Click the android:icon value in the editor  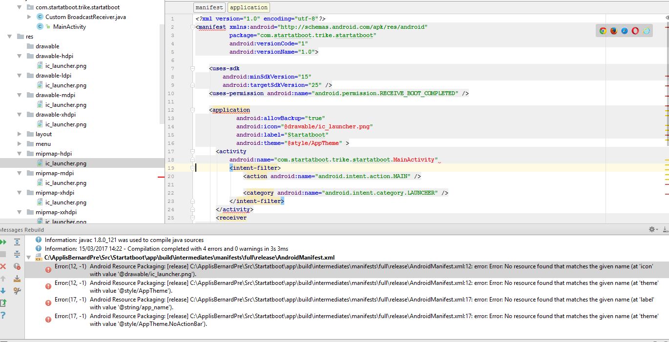(328, 126)
